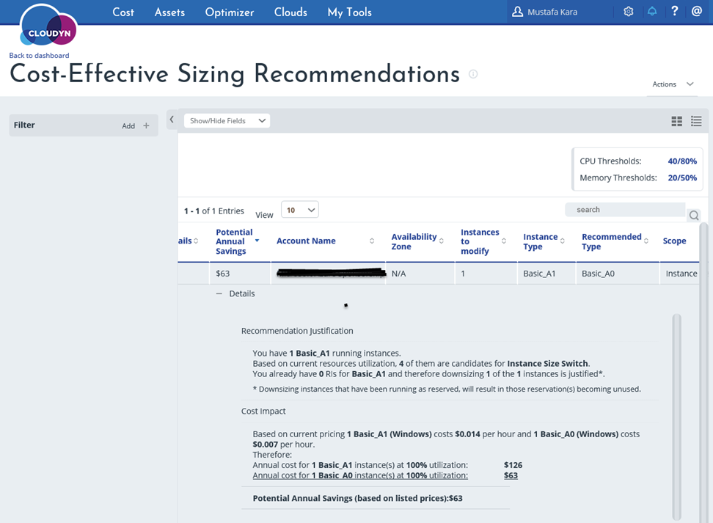Click Memory Thresholds 20/50% value
Viewport: 713px width, 523px height.
[x=682, y=178]
